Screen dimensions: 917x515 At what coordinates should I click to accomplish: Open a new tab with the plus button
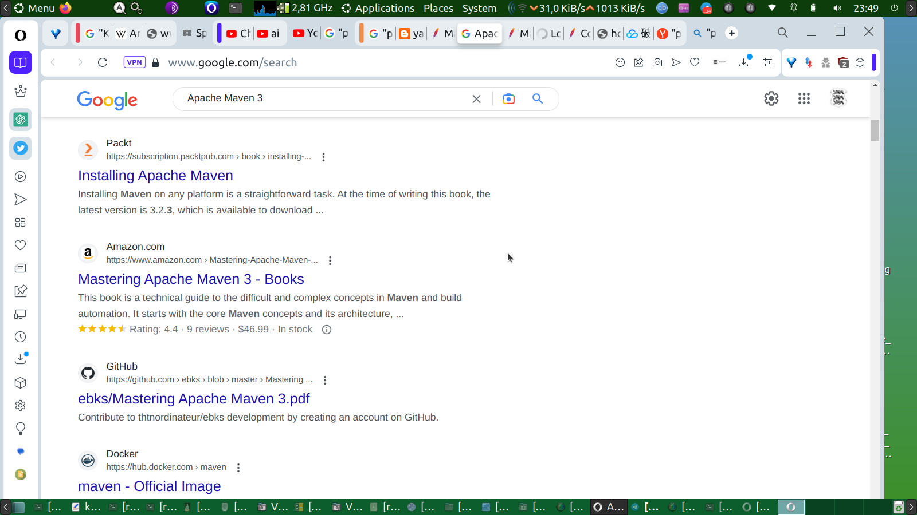point(732,33)
